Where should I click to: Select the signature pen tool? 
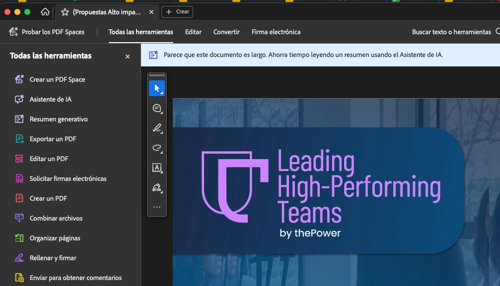click(x=157, y=187)
